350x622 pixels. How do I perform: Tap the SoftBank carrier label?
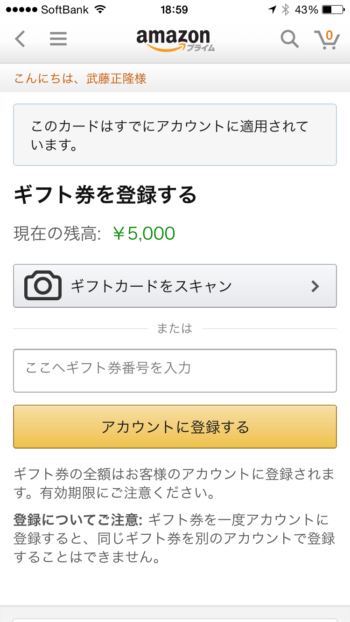click(x=65, y=9)
